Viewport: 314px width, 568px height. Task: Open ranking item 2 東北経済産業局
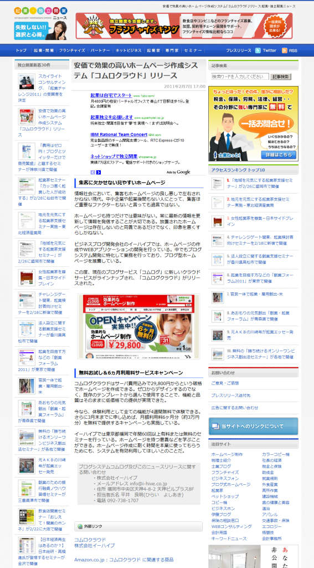[x=258, y=202]
